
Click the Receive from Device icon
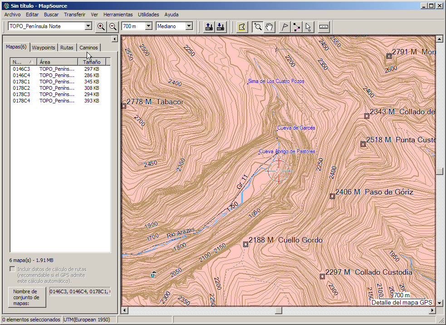221,27
